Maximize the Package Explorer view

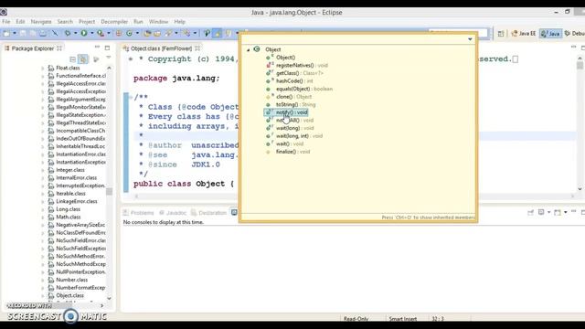click(108, 48)
